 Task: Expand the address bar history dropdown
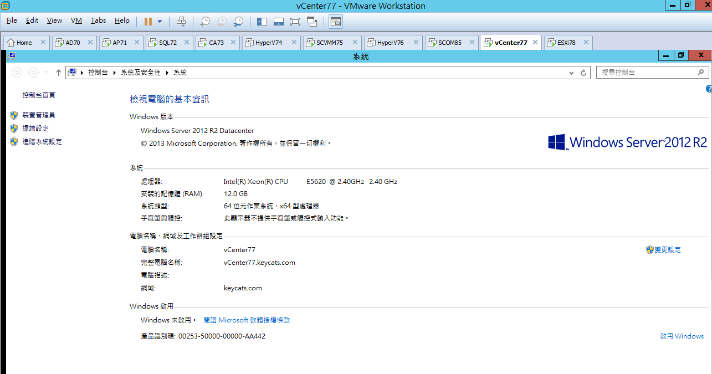pos(572,73)
